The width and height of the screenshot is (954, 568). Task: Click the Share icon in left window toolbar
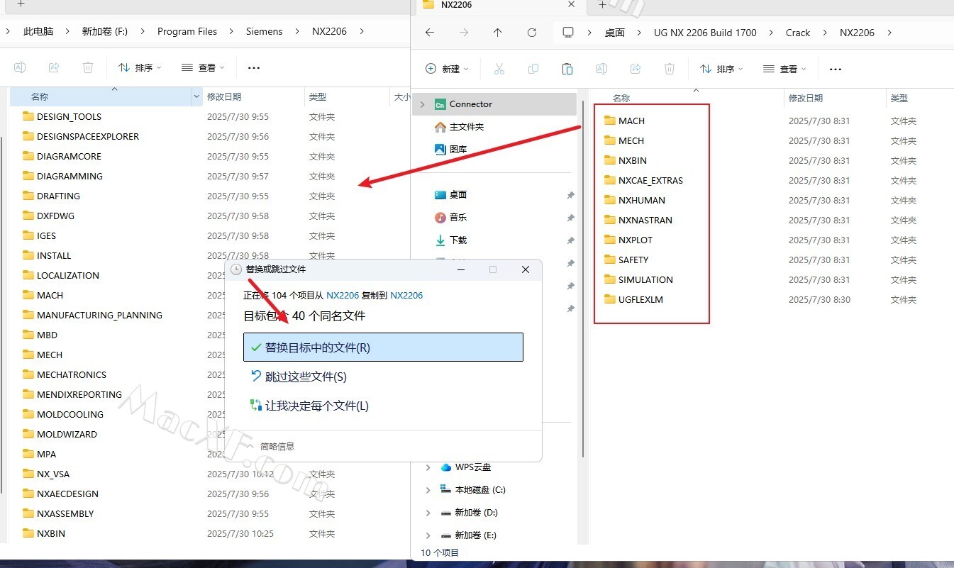(x=54, y=67)
